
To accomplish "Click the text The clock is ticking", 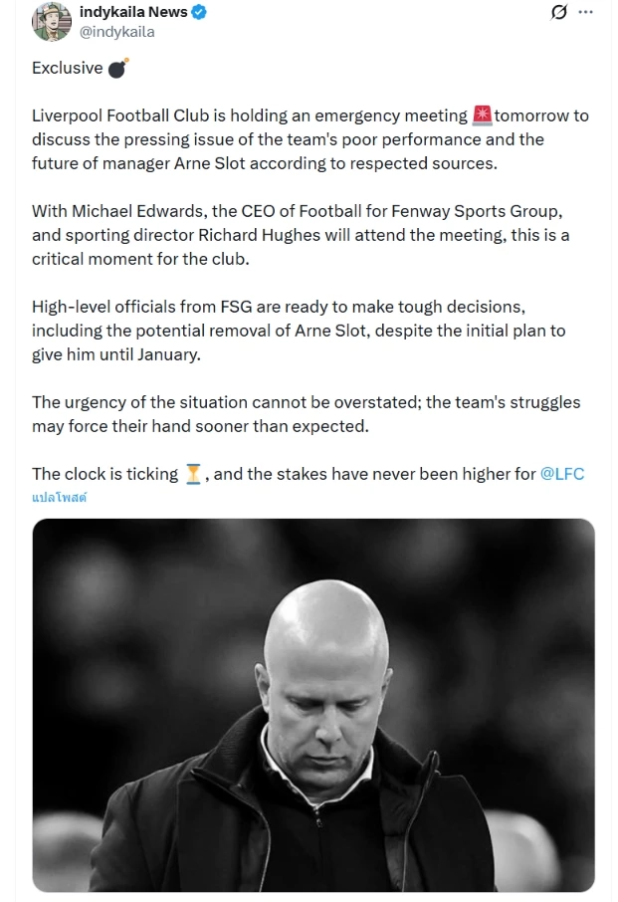I will [105, 474].
